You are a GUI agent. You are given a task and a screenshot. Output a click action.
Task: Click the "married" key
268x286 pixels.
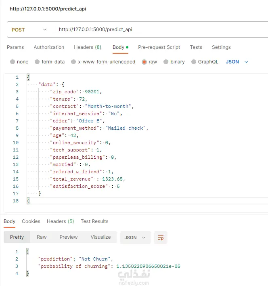coord(63,164)
